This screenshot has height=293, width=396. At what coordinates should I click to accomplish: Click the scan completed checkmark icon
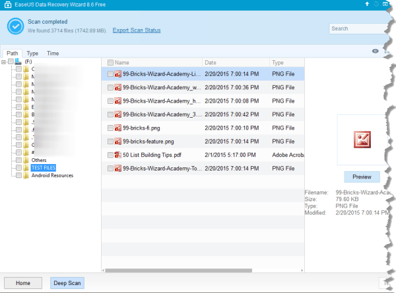tap(15, 26)
